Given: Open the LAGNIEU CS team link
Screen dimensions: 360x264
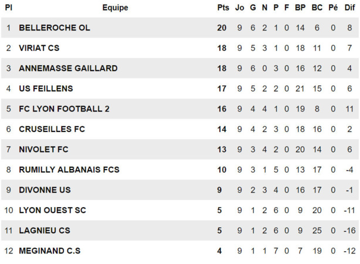Looking at the screenshot, I should [45, 231].
